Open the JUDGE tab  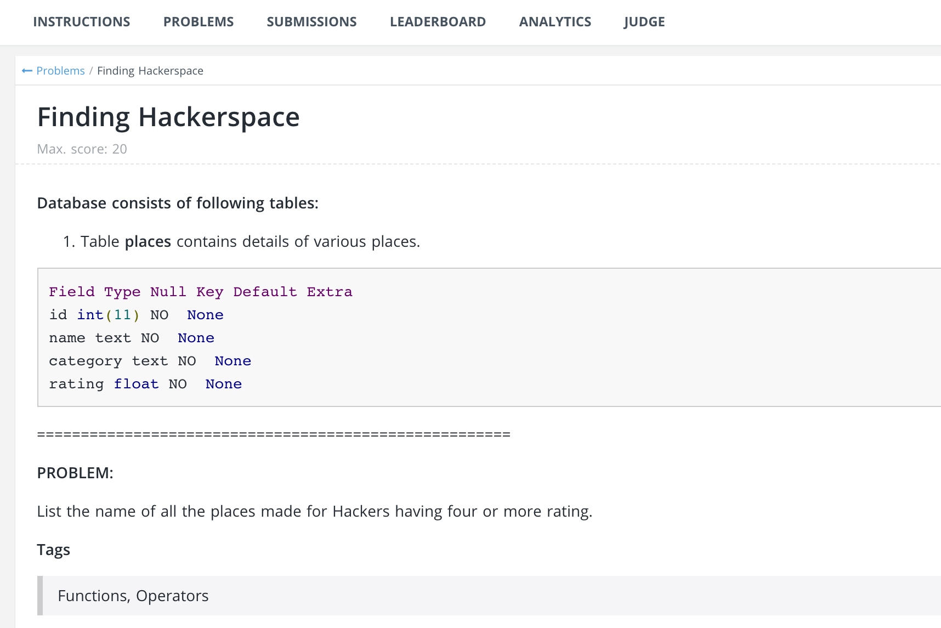[x=644, y=22]
